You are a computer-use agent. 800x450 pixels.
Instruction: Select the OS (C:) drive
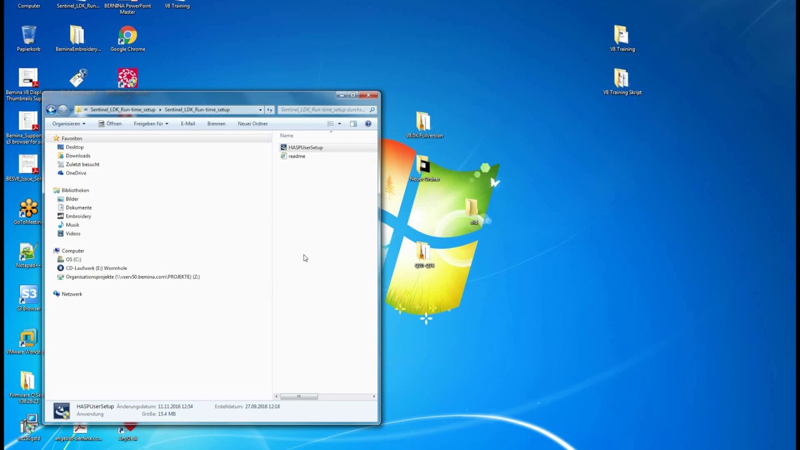coord(73,259)
